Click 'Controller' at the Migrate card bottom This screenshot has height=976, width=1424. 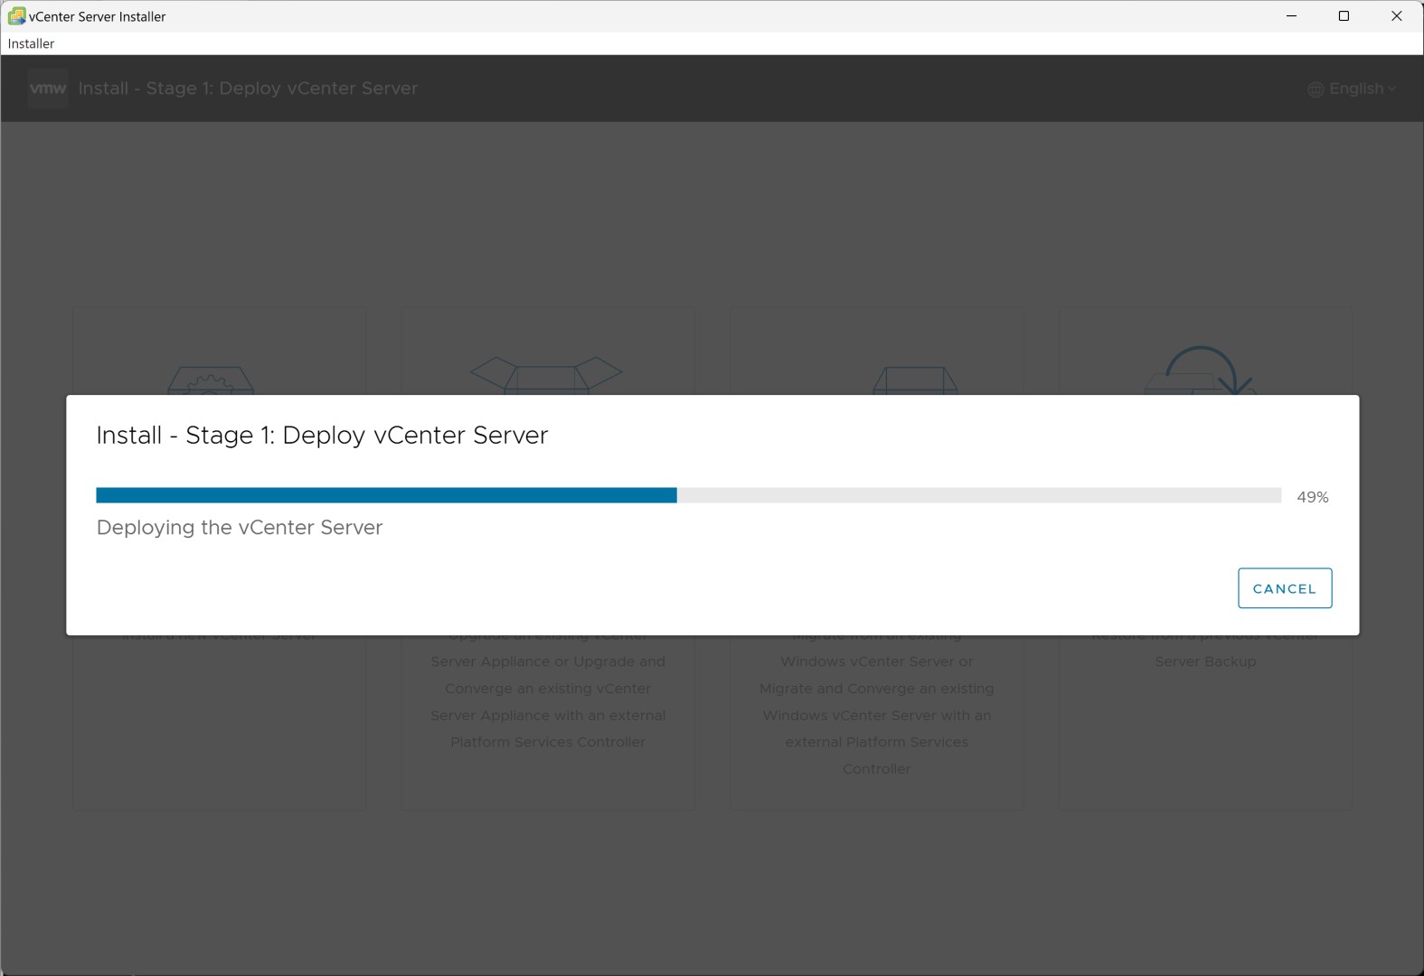tap(877, 769)
